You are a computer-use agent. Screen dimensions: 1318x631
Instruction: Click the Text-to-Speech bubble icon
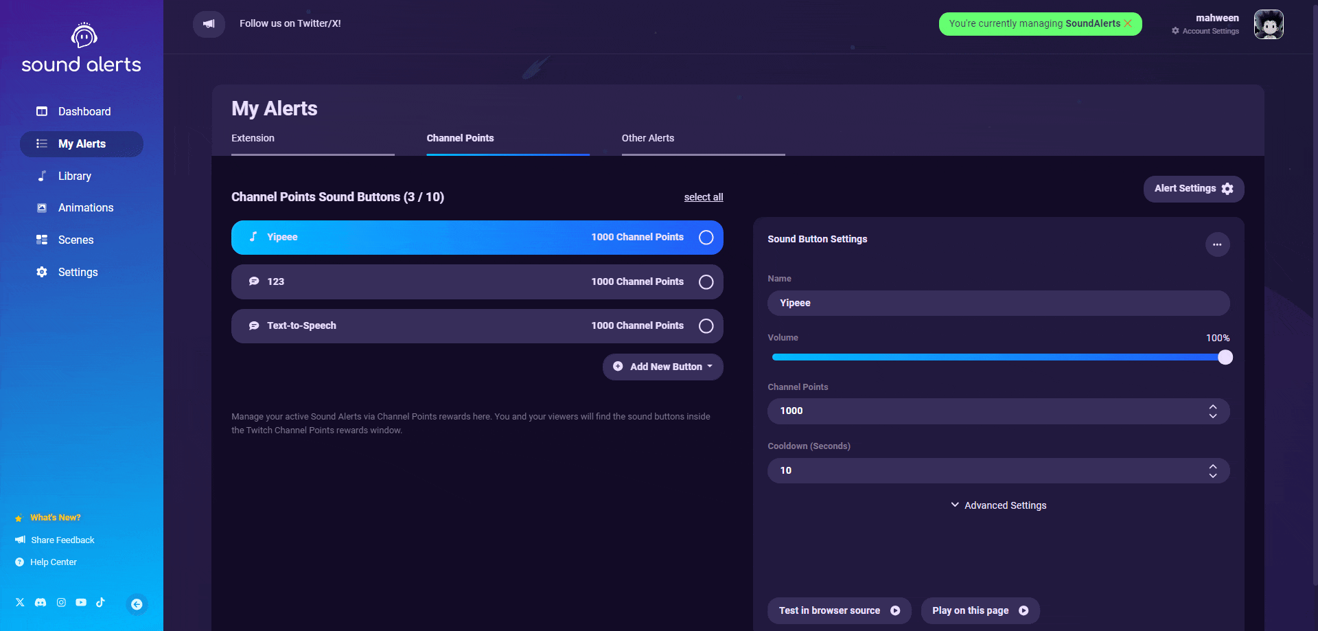(254, 325)
